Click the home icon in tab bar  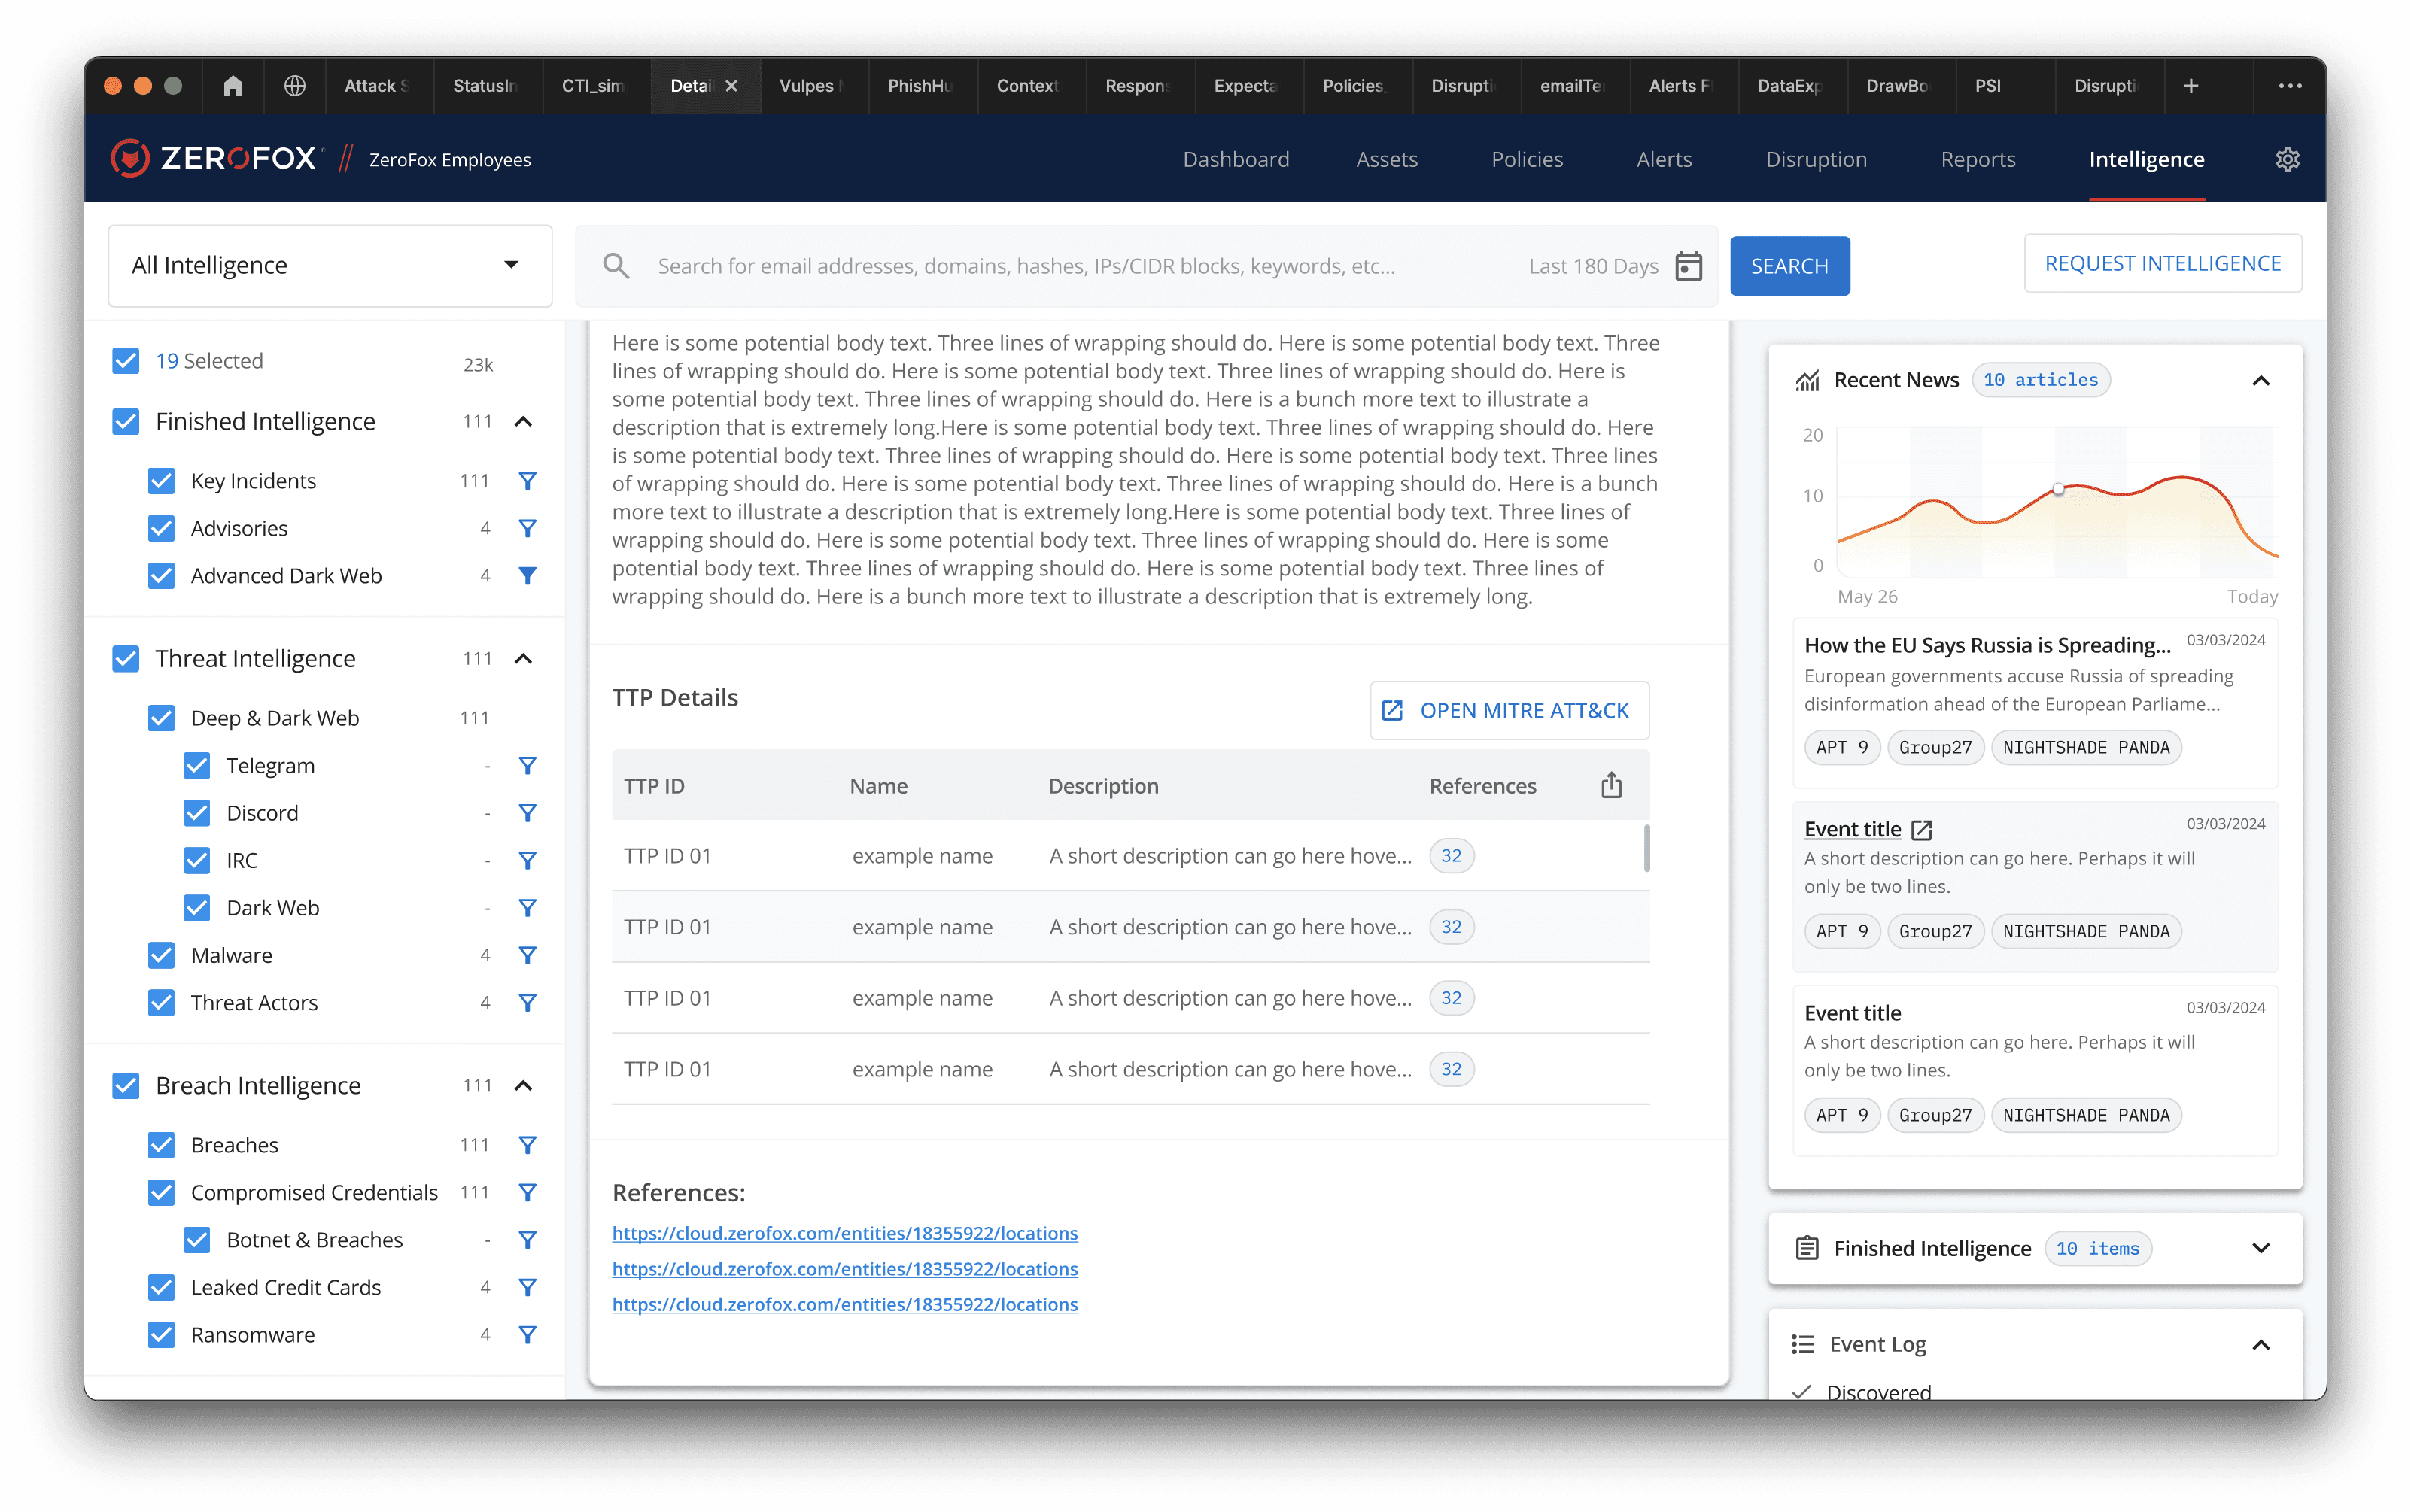coord(233,86)
